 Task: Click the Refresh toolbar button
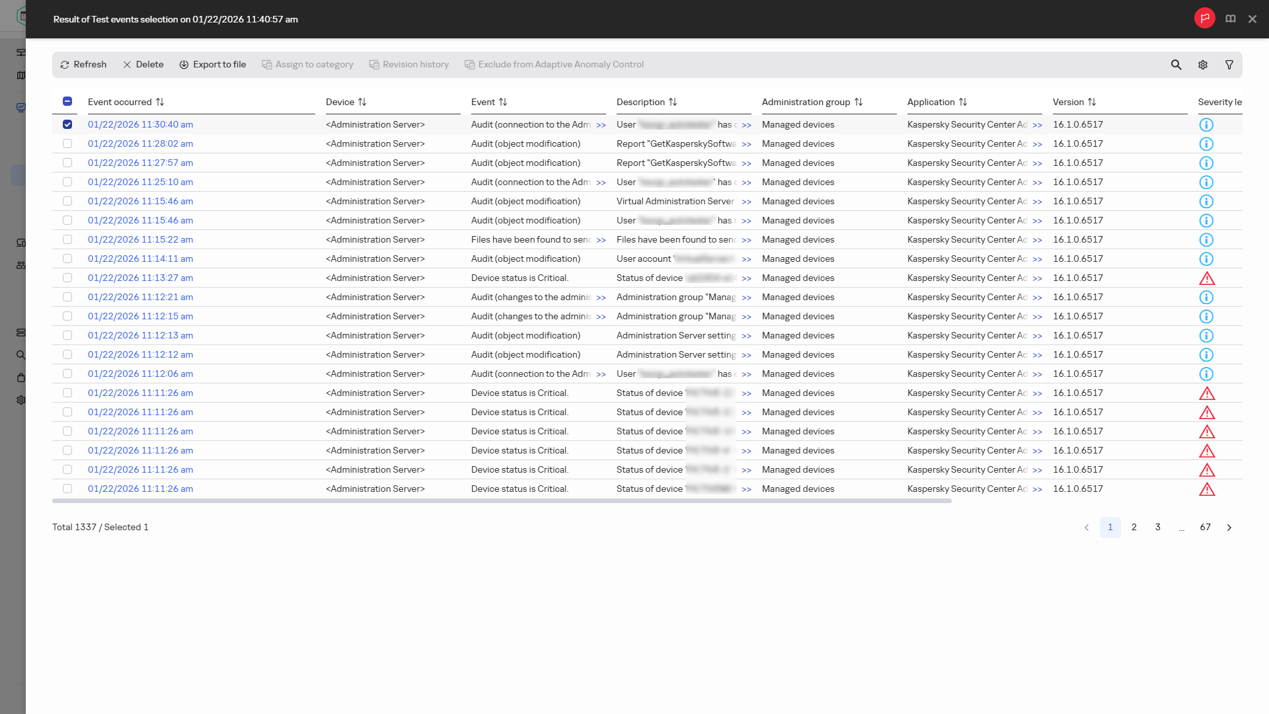pyautogui.click(x=83, y=65)
